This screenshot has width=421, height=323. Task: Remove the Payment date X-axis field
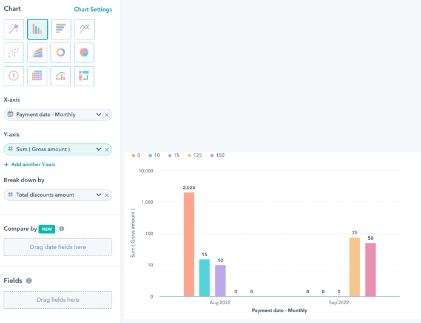click(107, 115)
